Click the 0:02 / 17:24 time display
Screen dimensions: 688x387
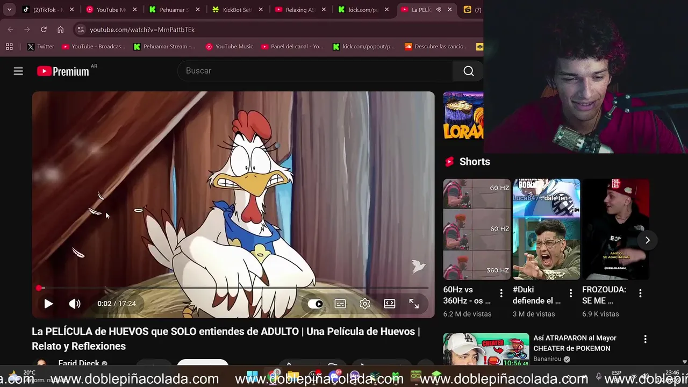tap(117, 304)
